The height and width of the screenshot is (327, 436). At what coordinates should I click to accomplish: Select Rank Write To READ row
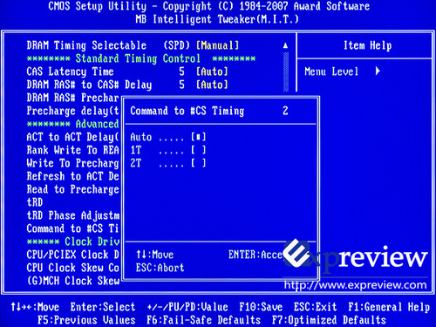(72, 150)
